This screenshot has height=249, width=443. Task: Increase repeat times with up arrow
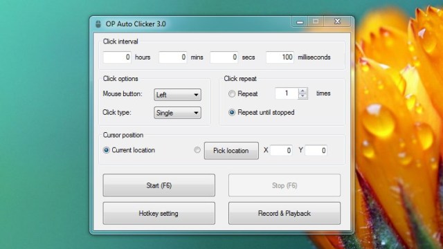pos(302,91)
